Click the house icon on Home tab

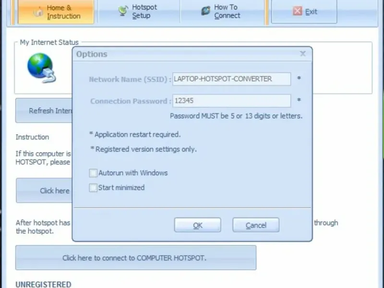(38, 12)
